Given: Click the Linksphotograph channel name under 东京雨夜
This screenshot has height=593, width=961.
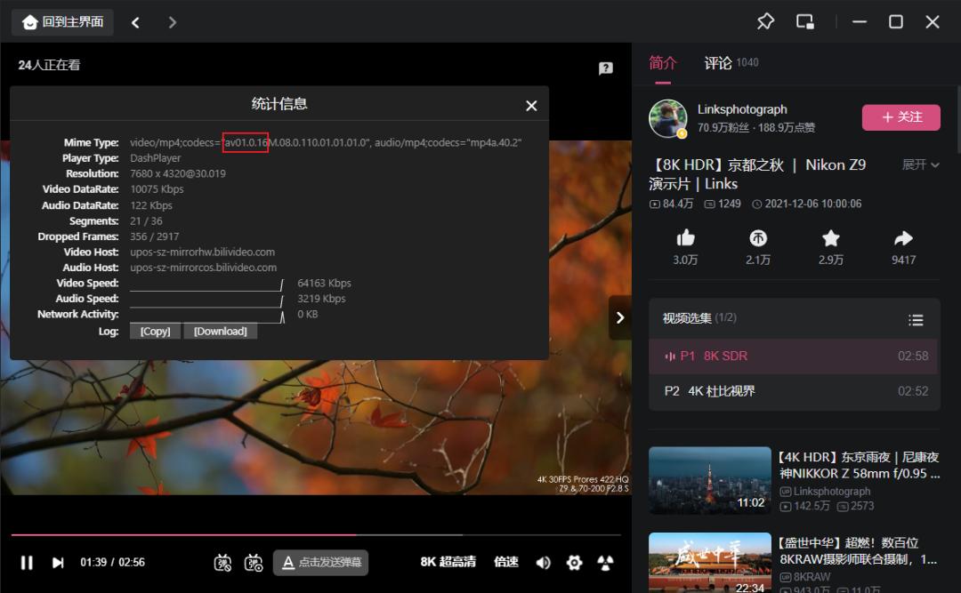Looking at the screenshot, I should click(x=832, y=492).
